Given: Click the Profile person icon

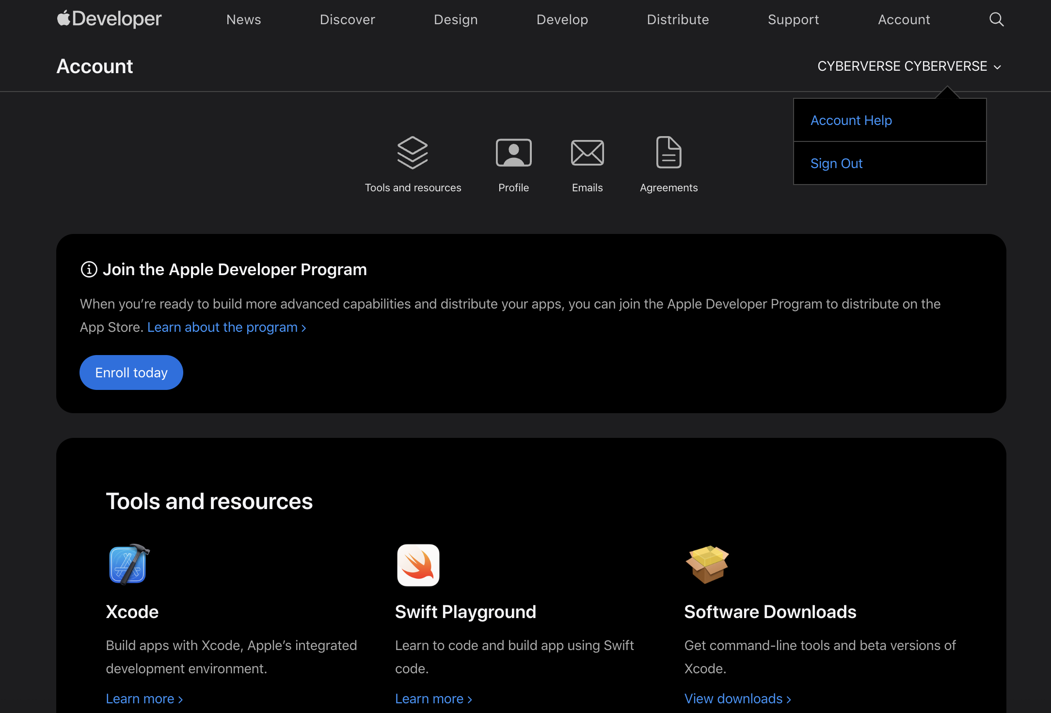Looking at the screenshot, I should [x=513, y=153].
